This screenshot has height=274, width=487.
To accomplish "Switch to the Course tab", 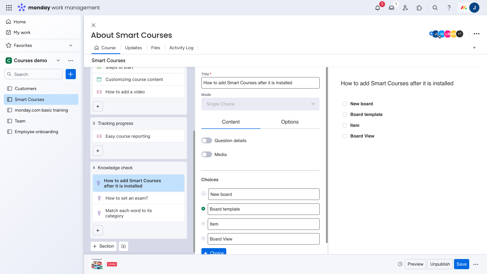I will point(105,48).
